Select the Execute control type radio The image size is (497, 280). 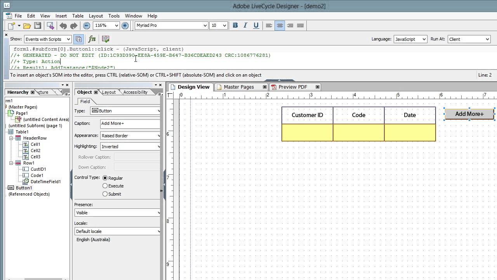105,186
